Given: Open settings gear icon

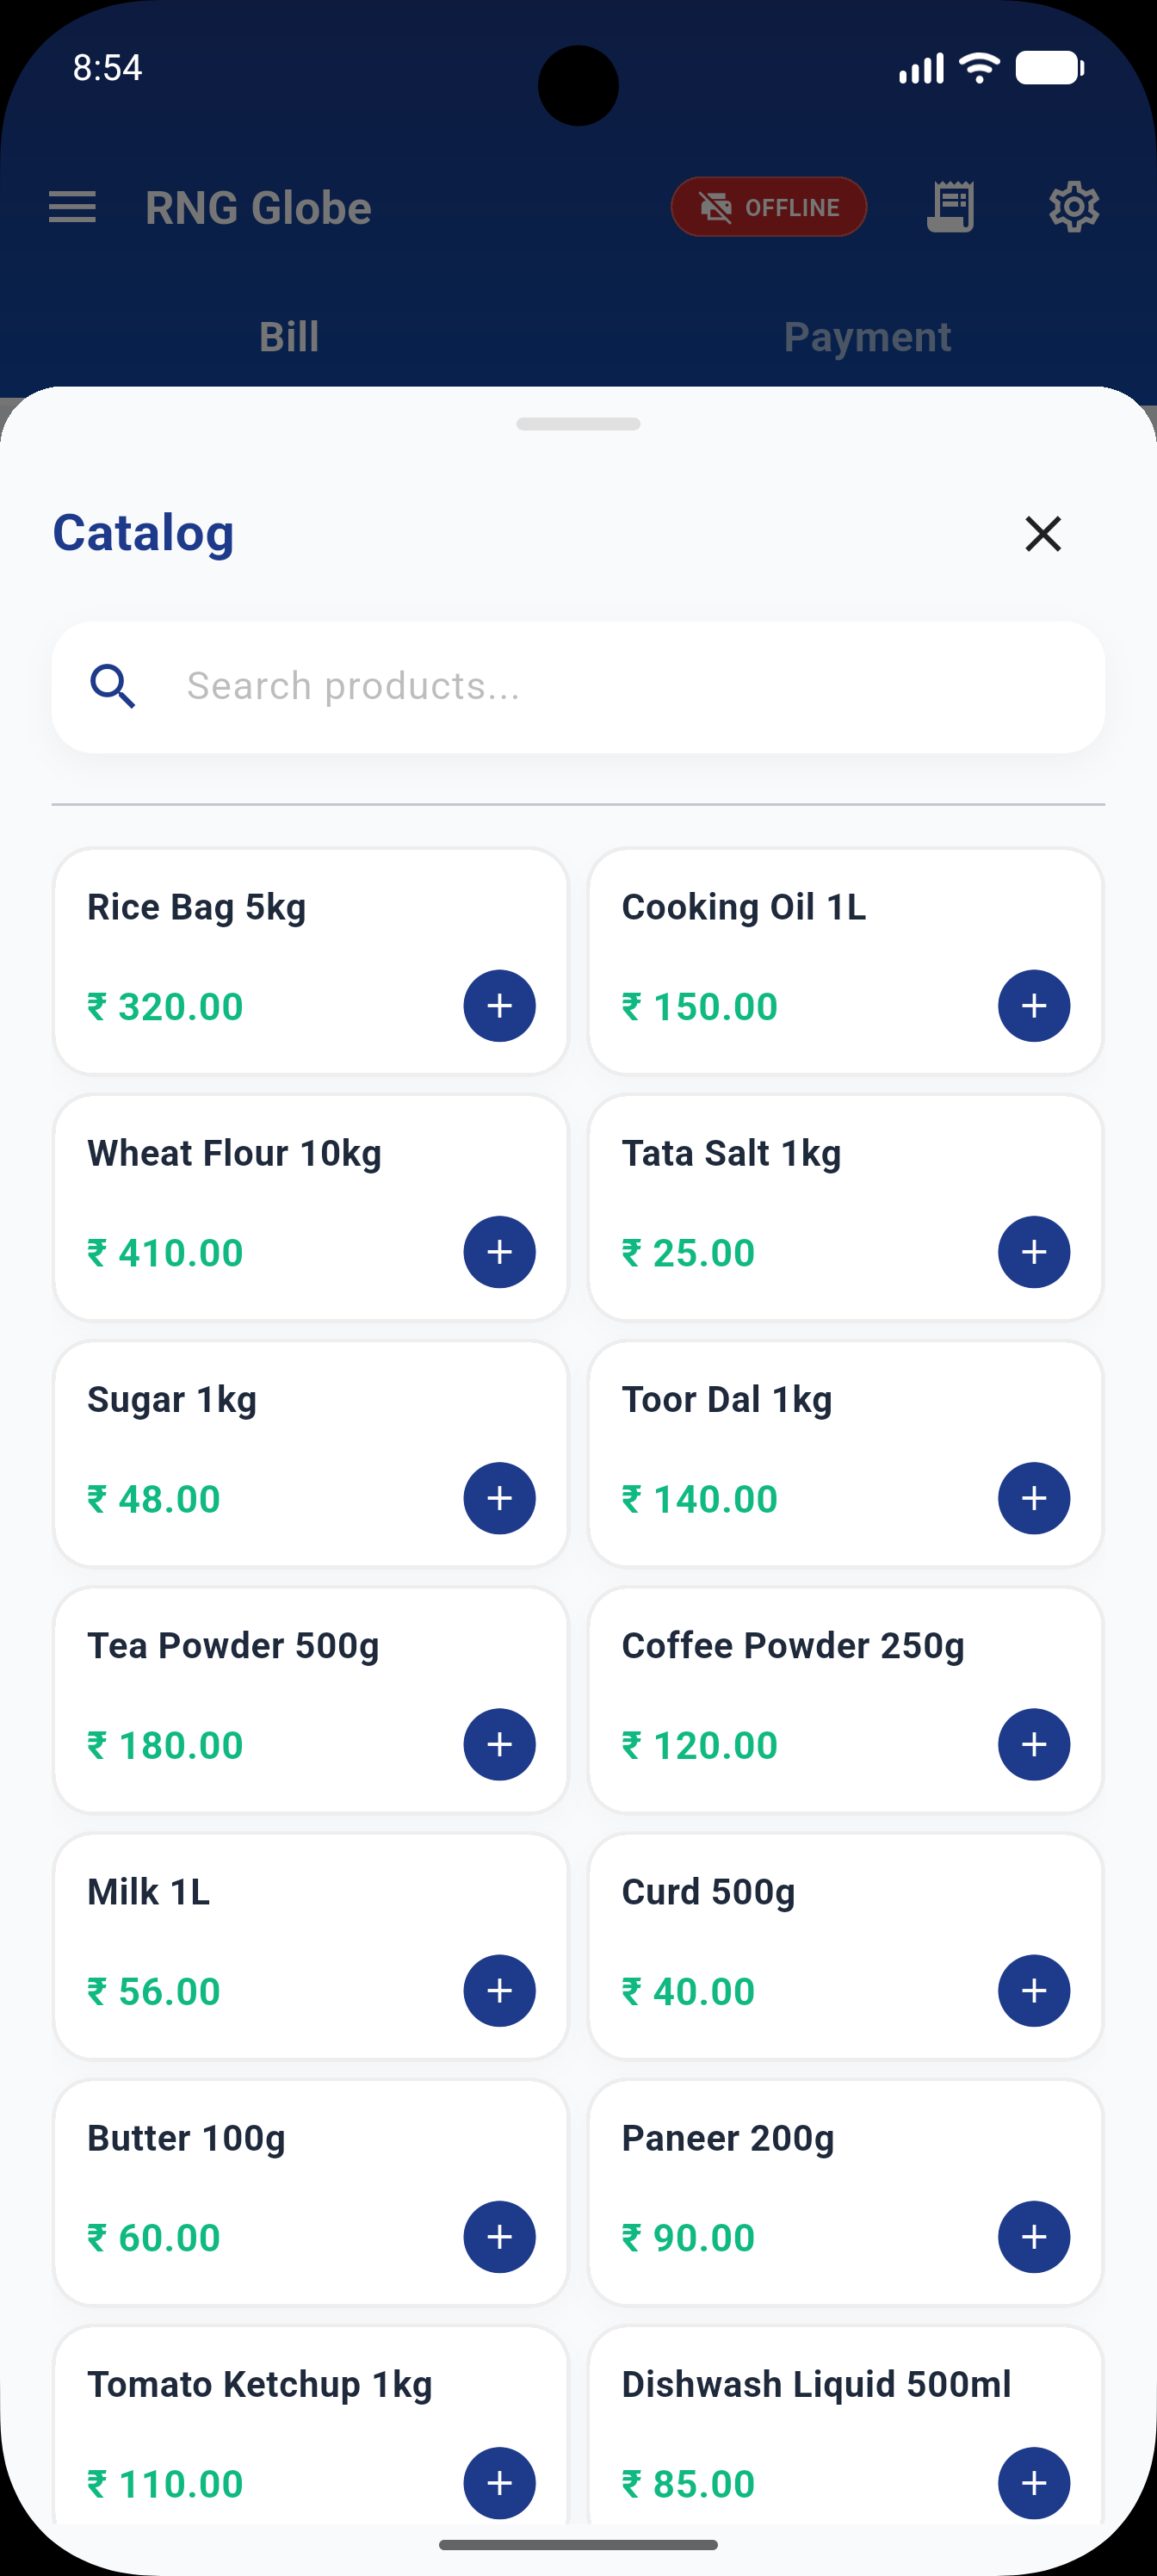Looking at the screenshot, I should (1074, 207).
